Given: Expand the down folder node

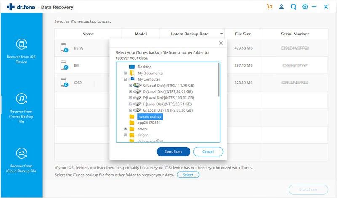Looking at the screenshot, I should pos(125,129).
